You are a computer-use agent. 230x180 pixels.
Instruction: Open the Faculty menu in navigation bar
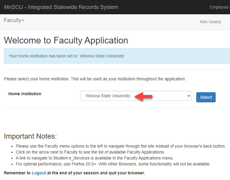click(13, 21)
